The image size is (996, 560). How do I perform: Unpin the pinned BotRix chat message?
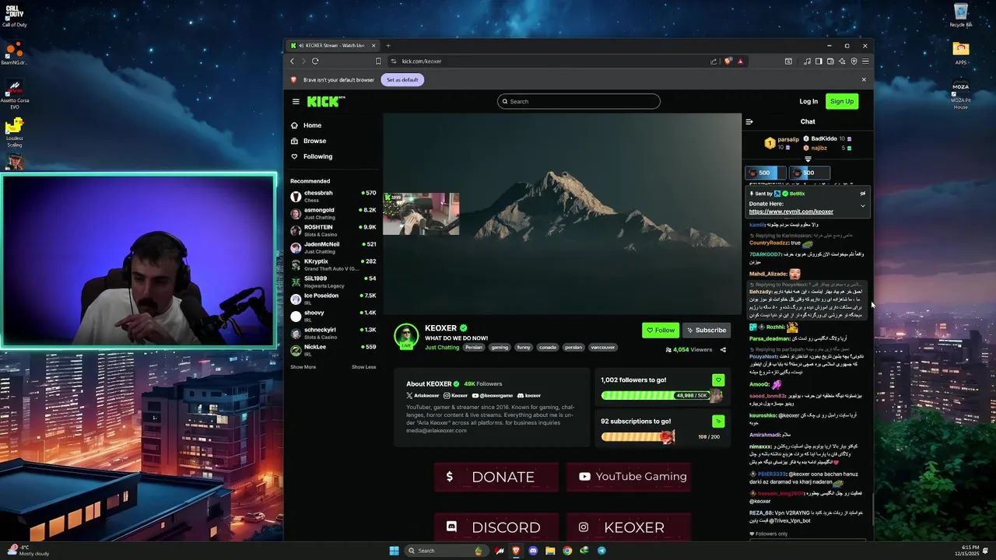[862, 194]
